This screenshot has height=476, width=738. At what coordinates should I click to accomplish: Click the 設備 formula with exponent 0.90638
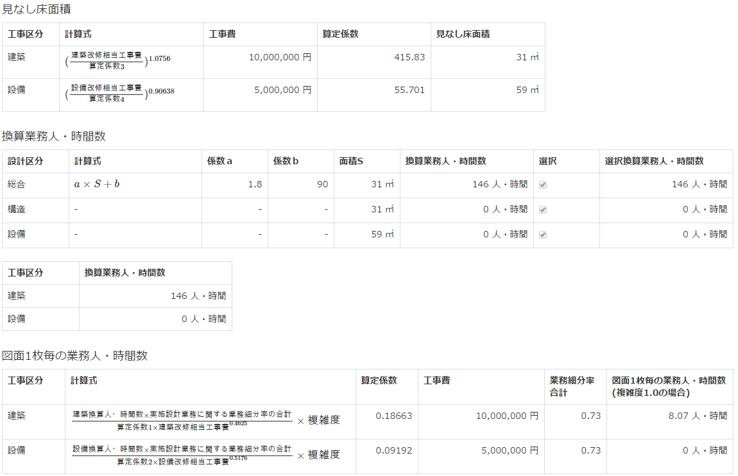click(119, 93)
